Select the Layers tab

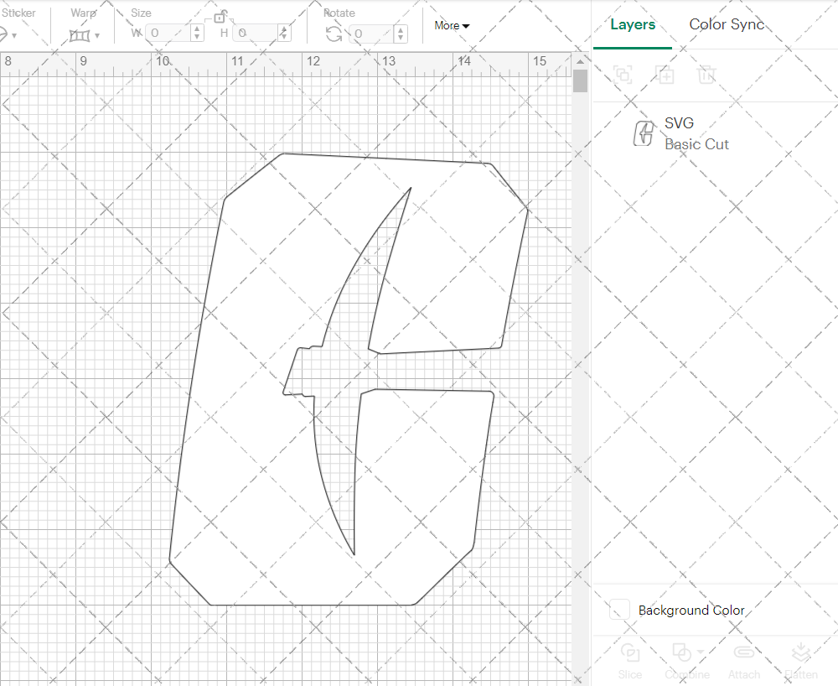(x=633, y=24)
